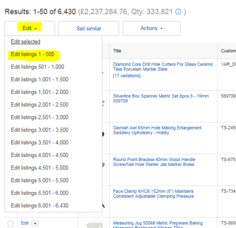The image size is (236, 228).
Task: Select Edit listings 3,001 - 3,500
Action: pyautogui.click(x=40, y=130)
